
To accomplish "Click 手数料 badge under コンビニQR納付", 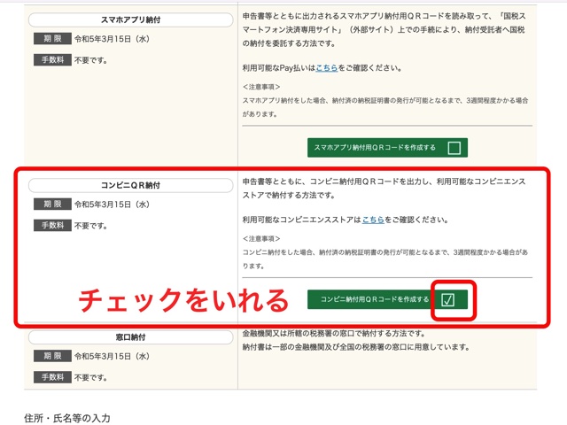I will coord(51,225).
